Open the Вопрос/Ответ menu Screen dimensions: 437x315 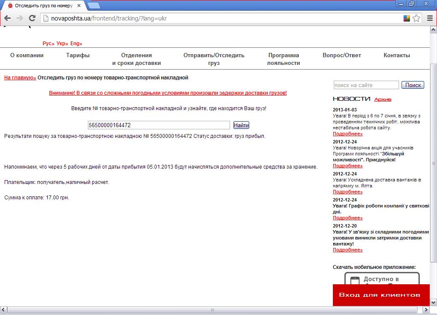coord(342,55)
